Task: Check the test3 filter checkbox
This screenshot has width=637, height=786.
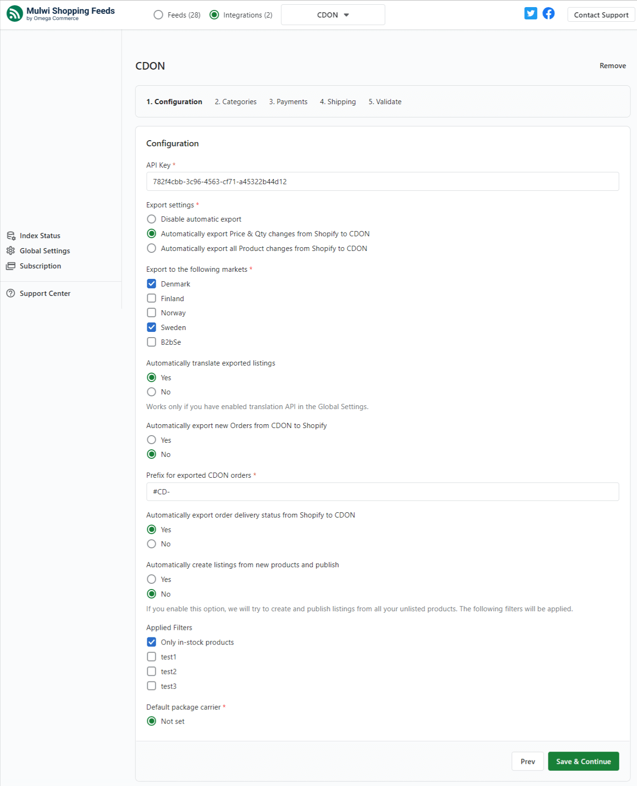Action: pos(152,686)
